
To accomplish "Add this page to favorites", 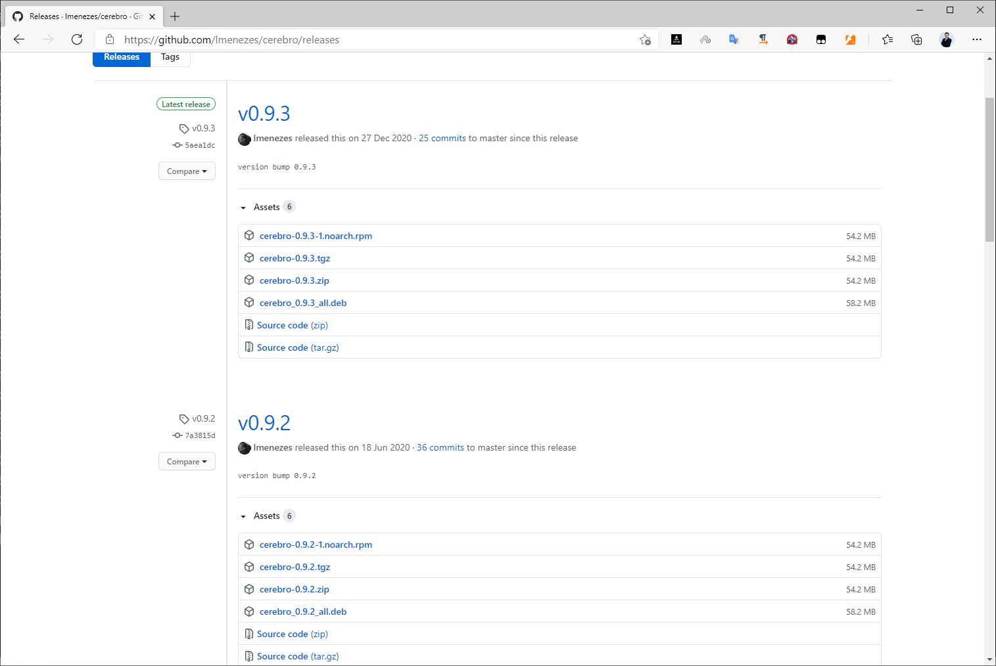I will (645, 39).
